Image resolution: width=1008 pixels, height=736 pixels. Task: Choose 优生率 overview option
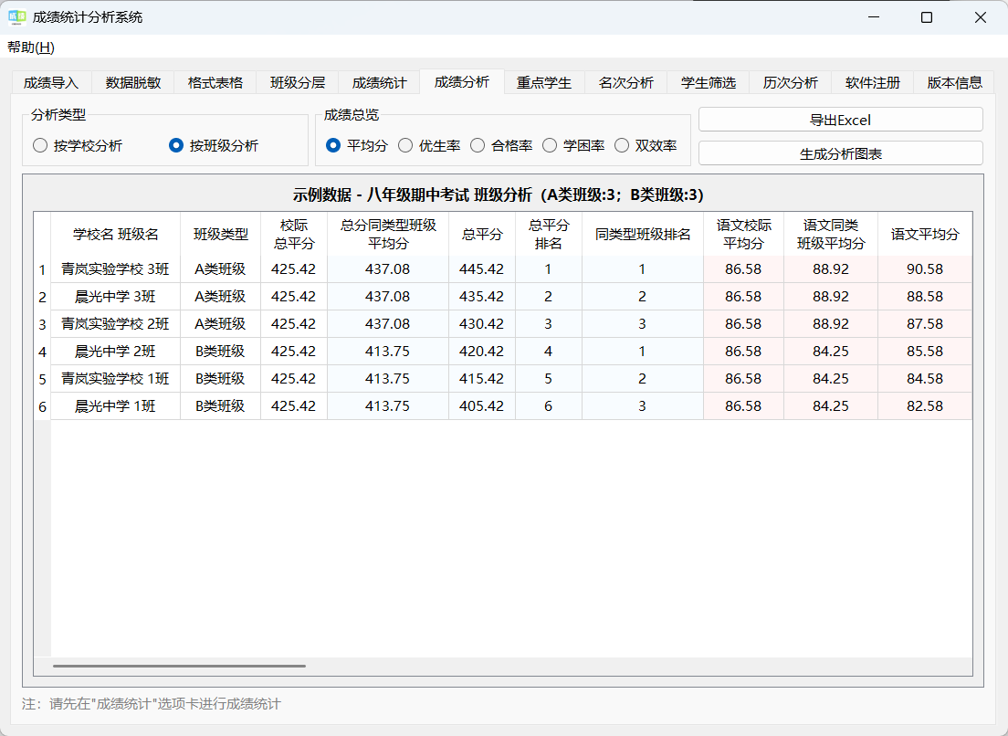coord(429,146)
